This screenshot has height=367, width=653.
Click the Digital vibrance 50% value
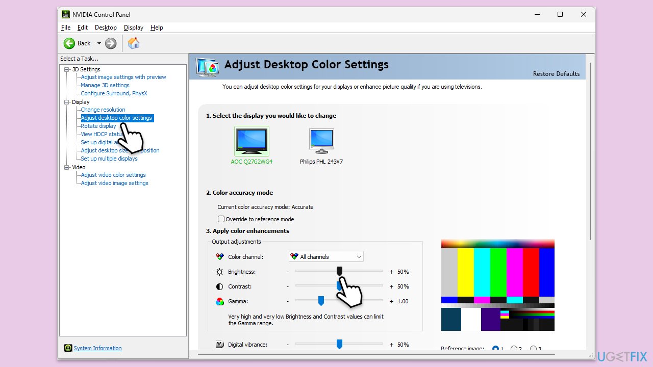click(403, 345)
